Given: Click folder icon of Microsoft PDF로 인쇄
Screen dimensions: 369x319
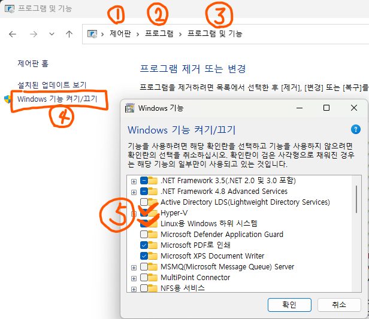Looking at the screenshot, I should [153, 245].
